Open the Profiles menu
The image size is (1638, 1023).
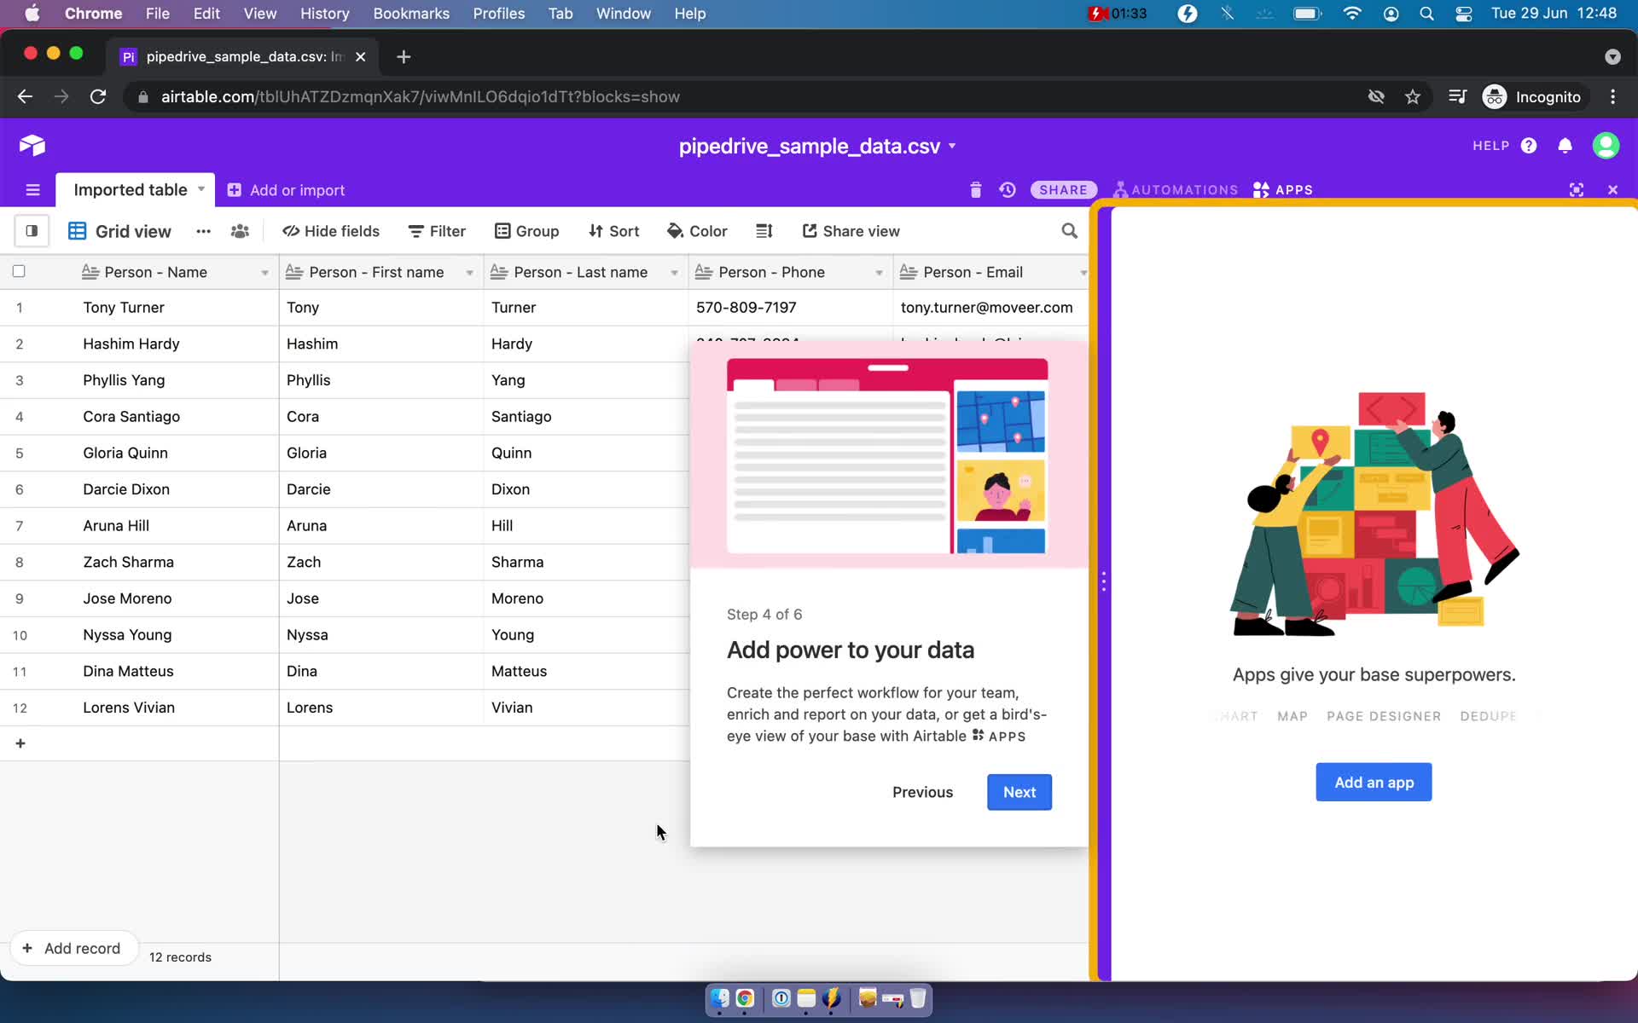[x=499, y=14]
